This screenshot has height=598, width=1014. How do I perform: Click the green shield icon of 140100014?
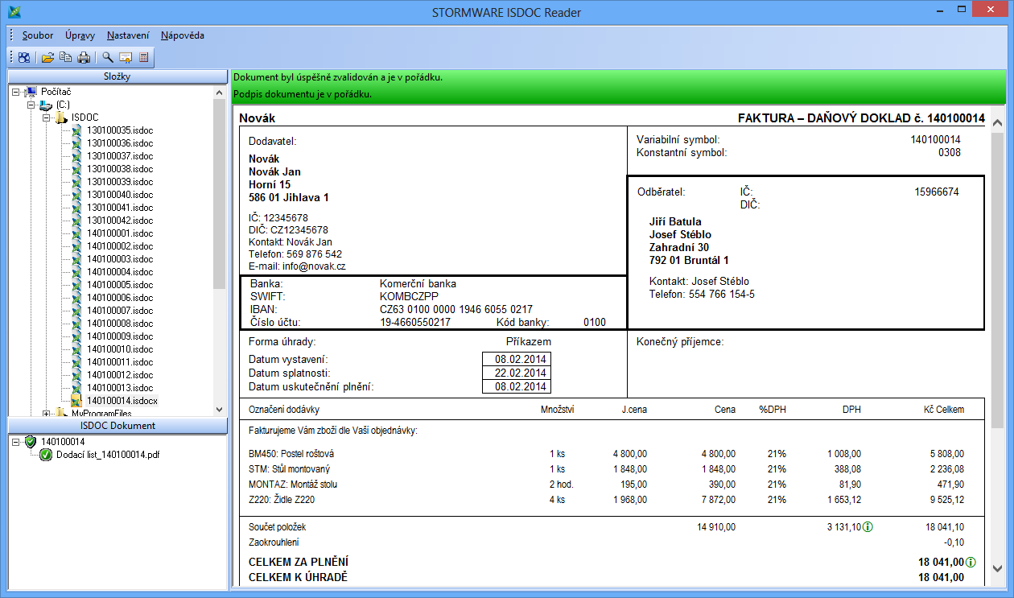(31, 442)
